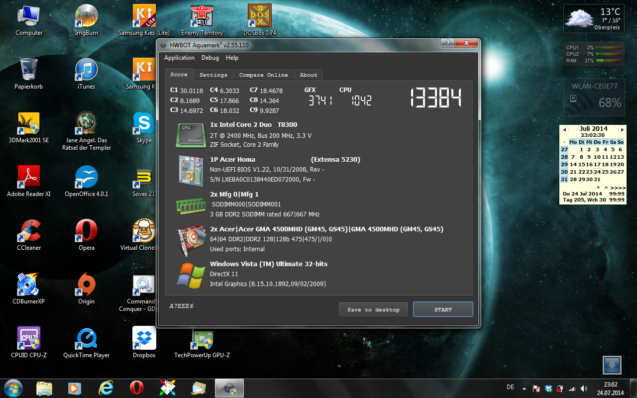637x398 pixels.
Task: Click the checksum text A7EEE6
Action: (181, 306)
